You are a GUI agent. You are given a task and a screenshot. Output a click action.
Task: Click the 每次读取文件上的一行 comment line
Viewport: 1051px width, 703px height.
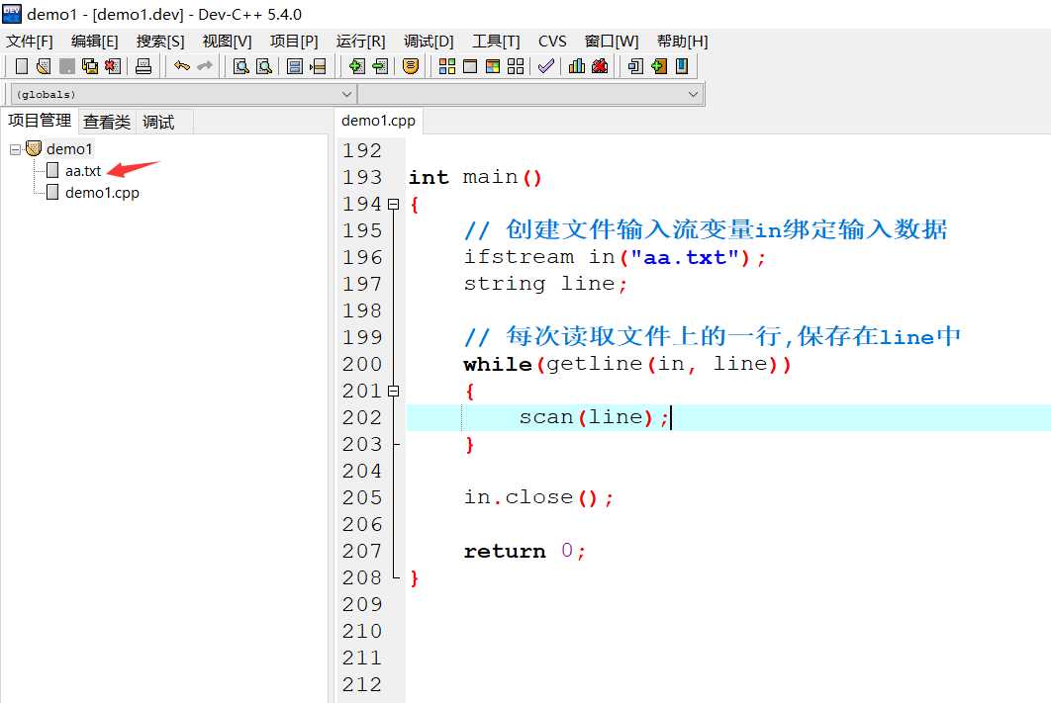[x=713, y=337]
